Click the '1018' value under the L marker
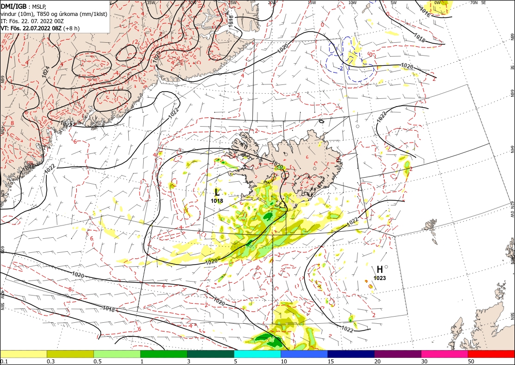 point(217,201)
